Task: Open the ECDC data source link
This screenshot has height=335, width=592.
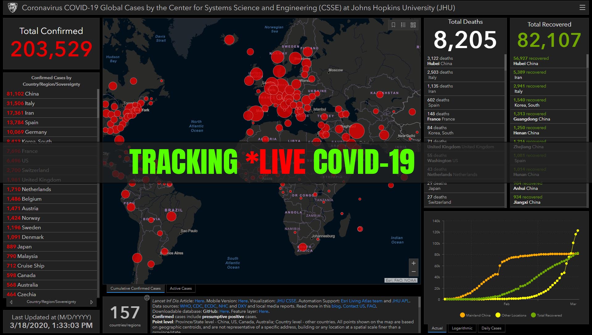Action: pyautogui.click(x=210, y=306)
